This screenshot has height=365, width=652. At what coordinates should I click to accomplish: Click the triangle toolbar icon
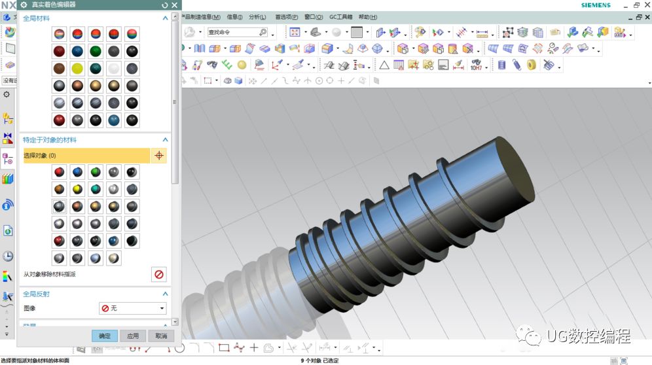384,65
